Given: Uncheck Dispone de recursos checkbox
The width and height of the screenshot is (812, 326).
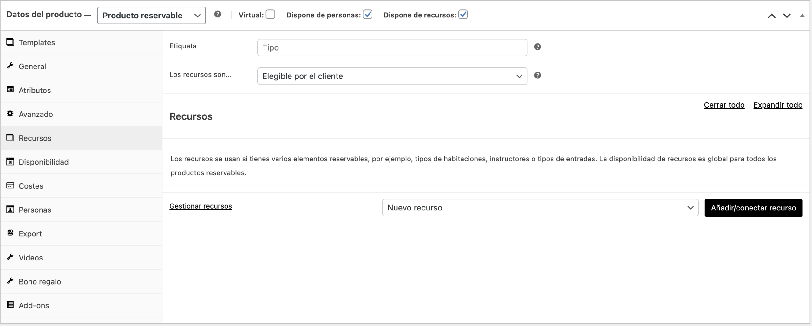Looking at the screenshot, I should pyautogui.click(x=463, y=15).
